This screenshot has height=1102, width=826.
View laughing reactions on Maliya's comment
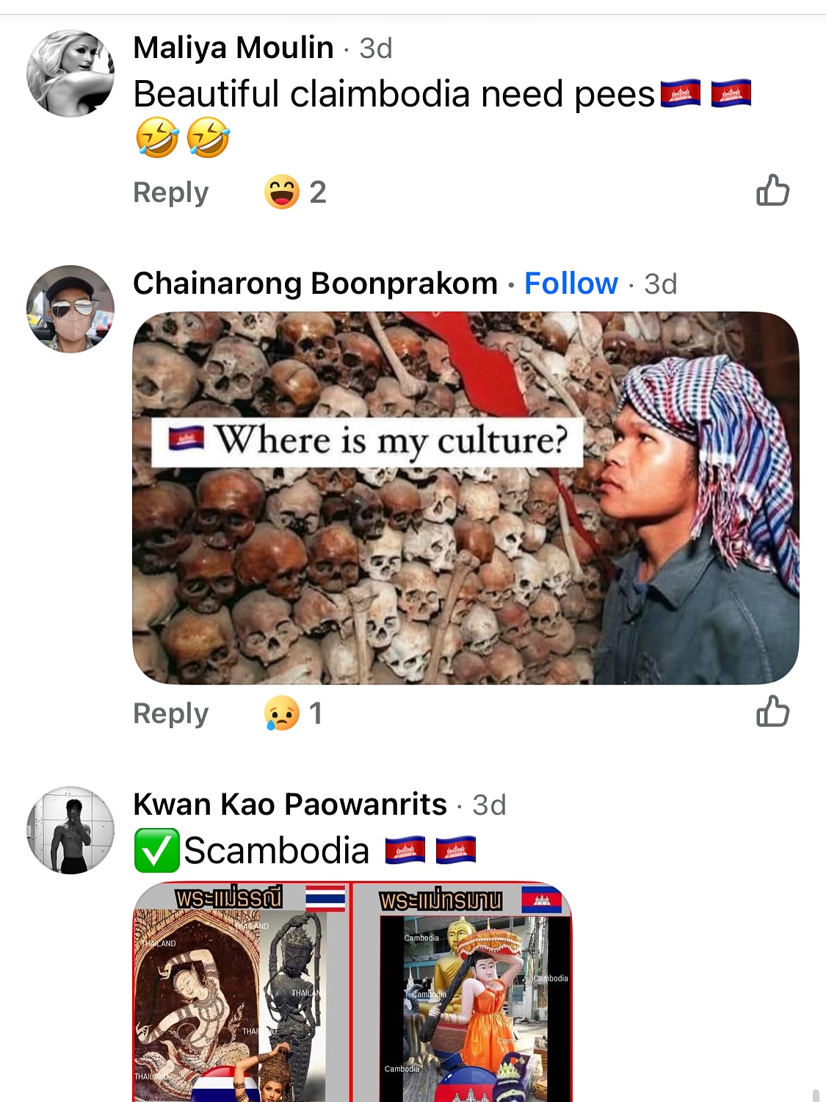click(x=282, y=192)
